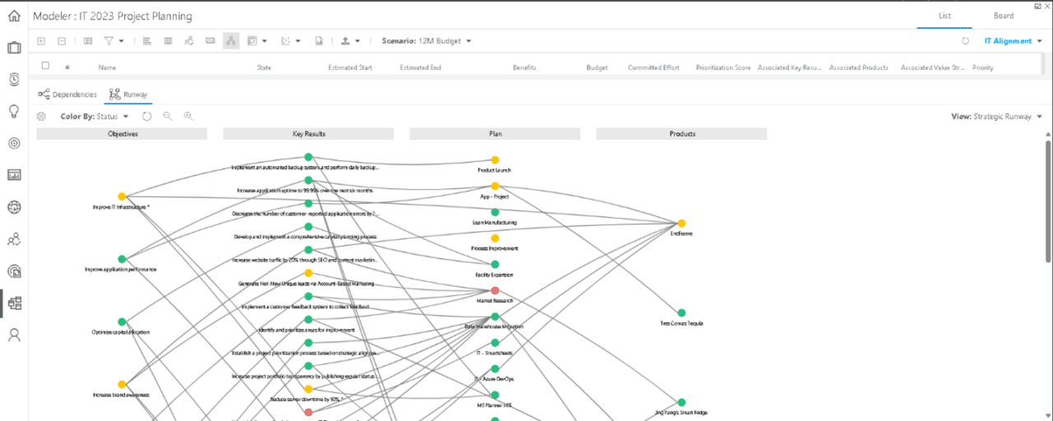Open the IT Alignment view dropdown

[1012, 41]
